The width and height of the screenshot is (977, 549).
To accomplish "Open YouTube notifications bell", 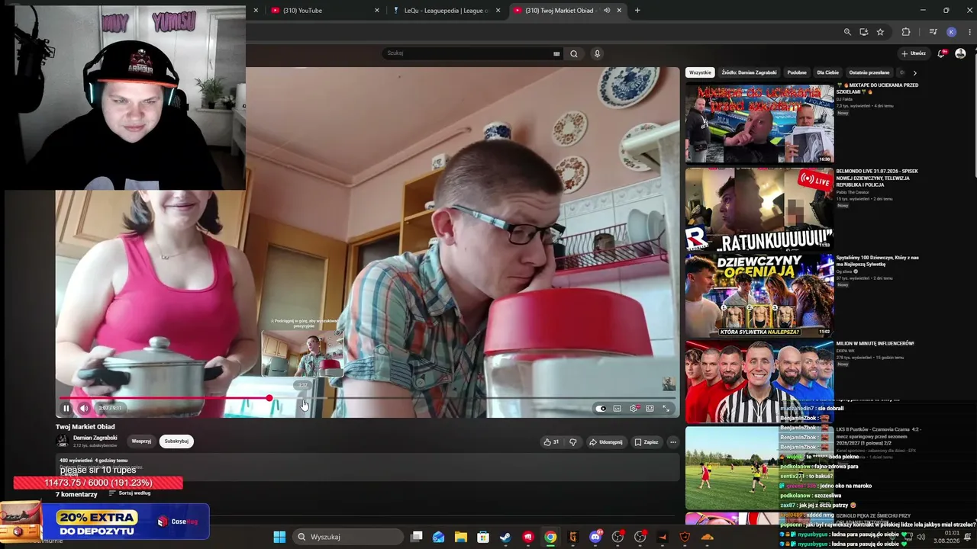I will (942, 53).
